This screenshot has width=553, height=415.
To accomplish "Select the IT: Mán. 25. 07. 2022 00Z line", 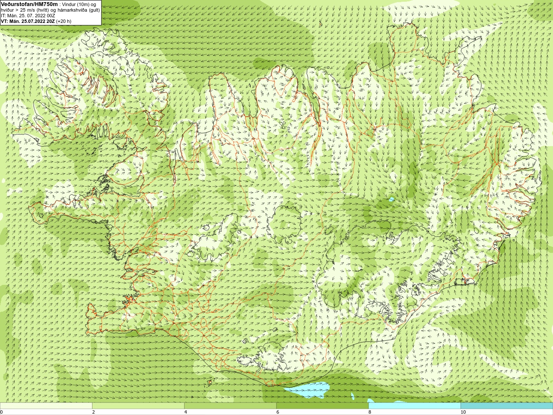I will click(x=28, y=16).
